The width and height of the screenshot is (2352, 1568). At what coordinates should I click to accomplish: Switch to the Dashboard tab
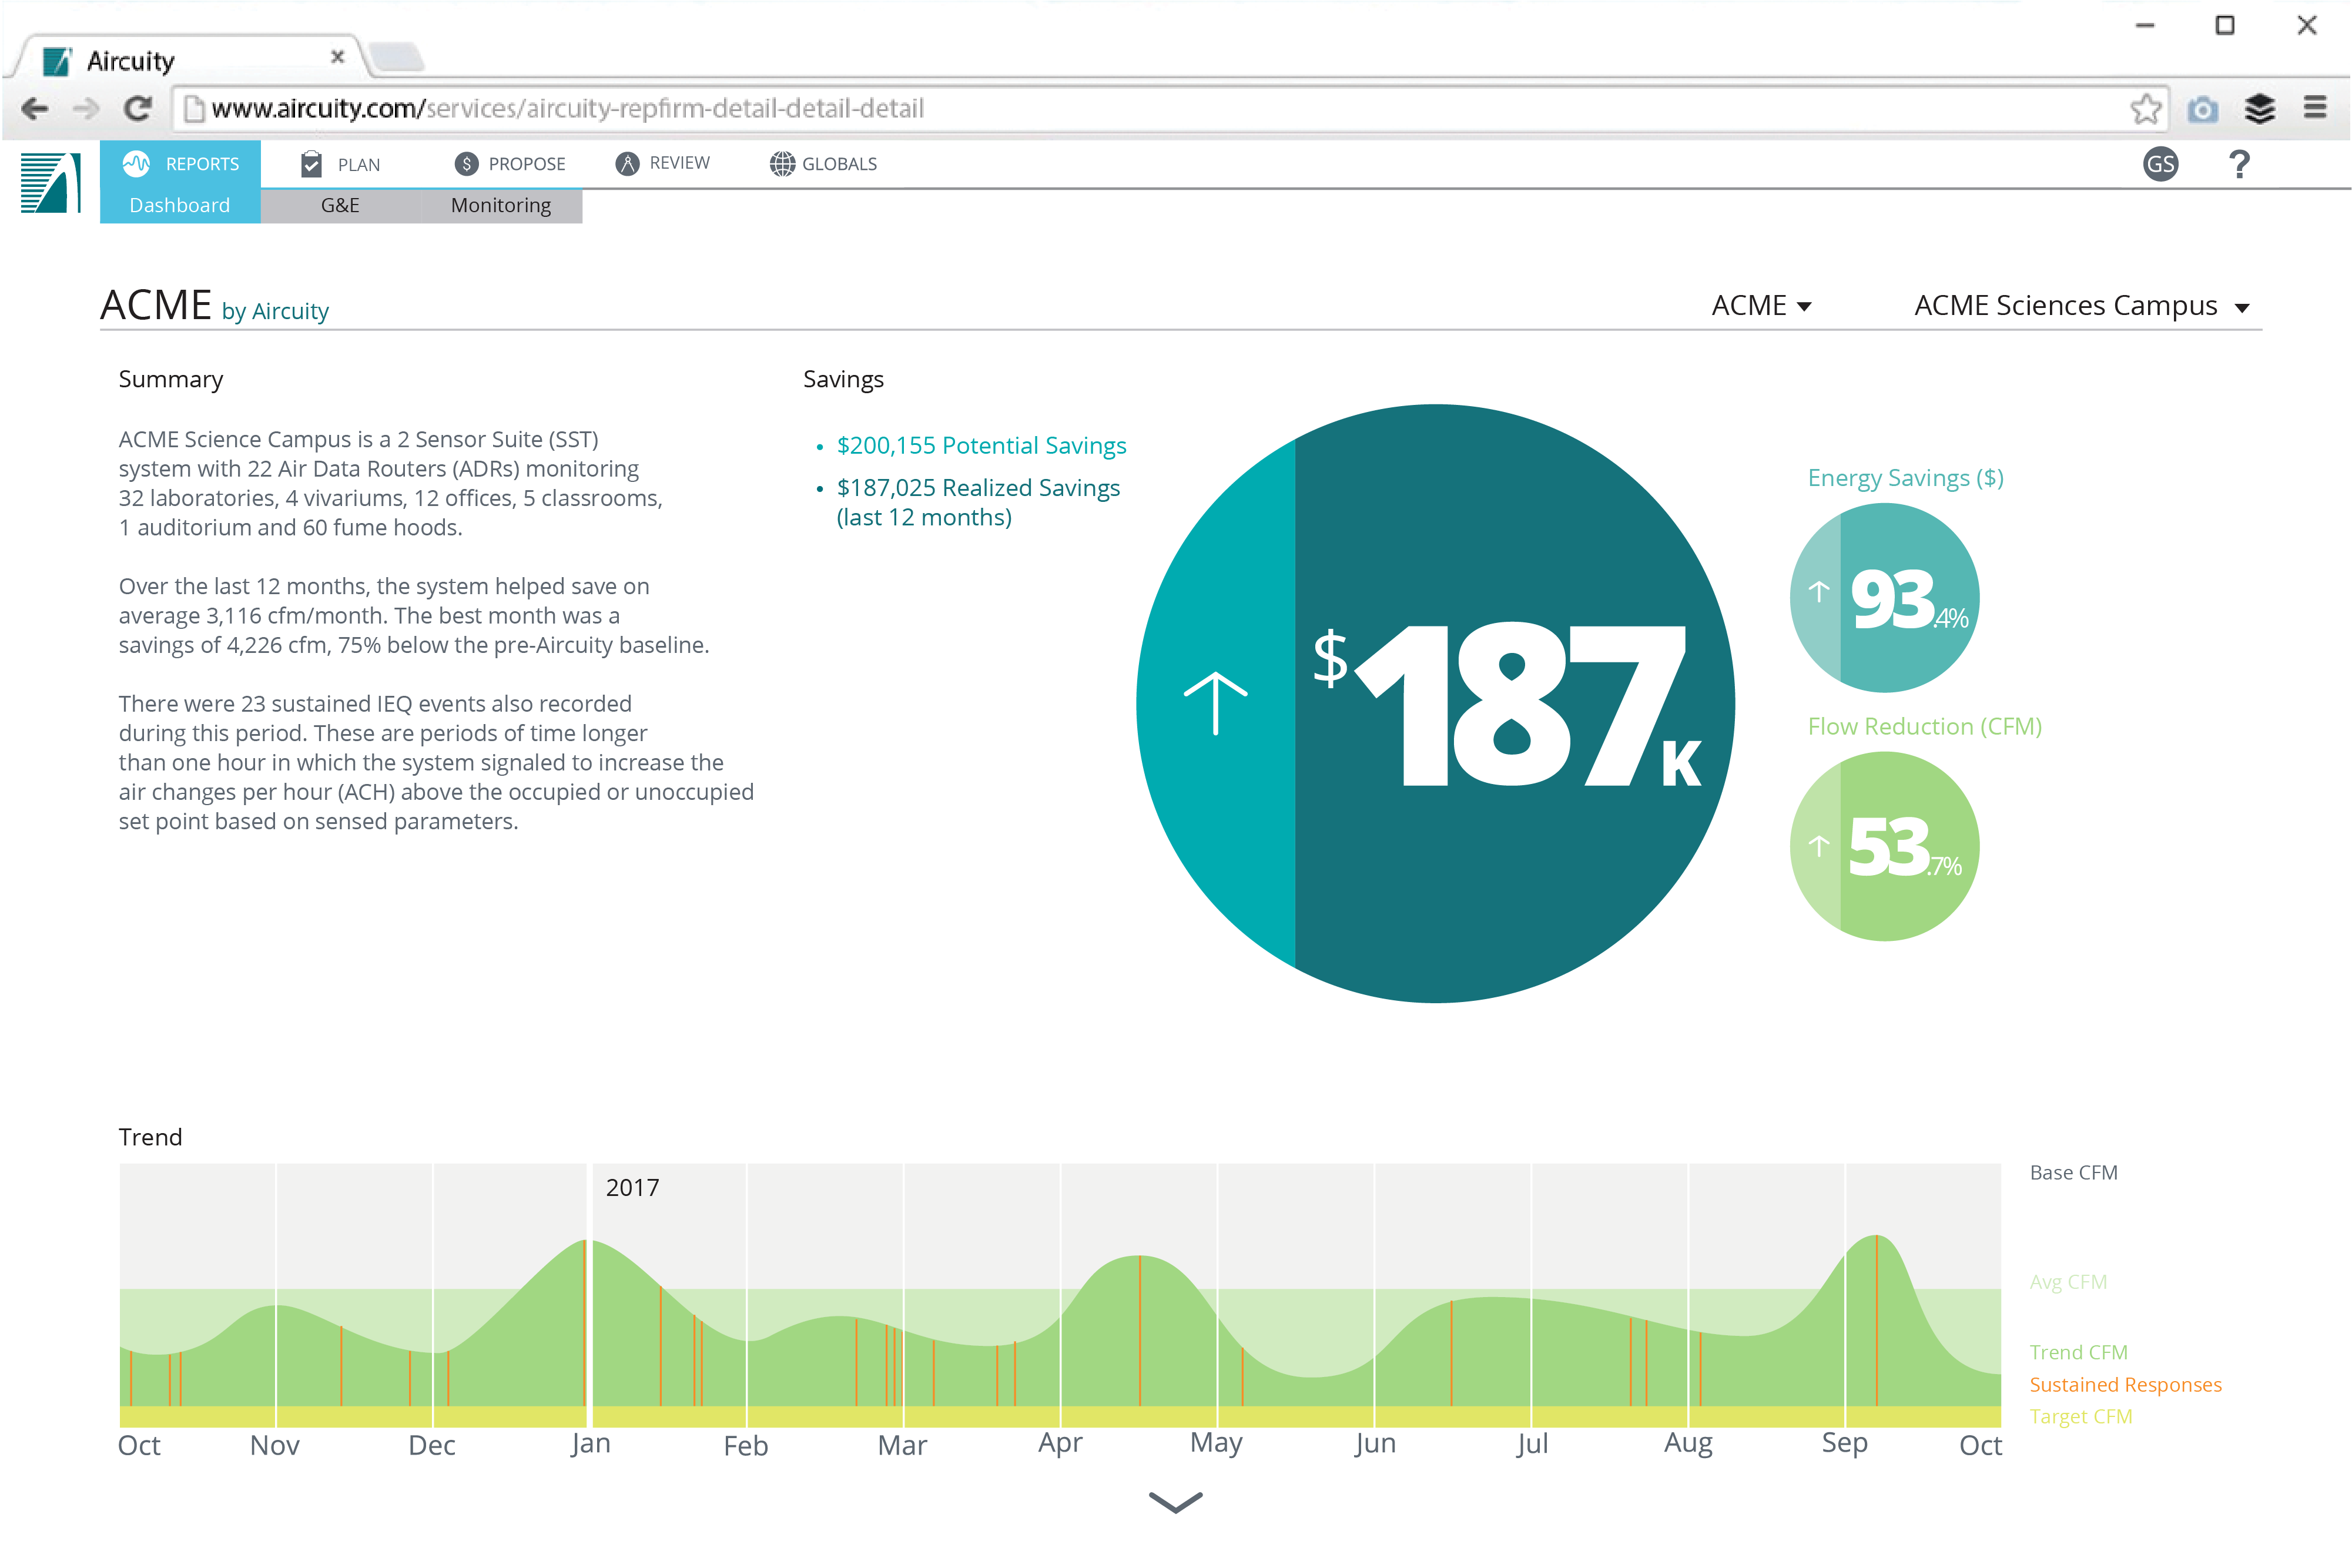tap(180, 205)
